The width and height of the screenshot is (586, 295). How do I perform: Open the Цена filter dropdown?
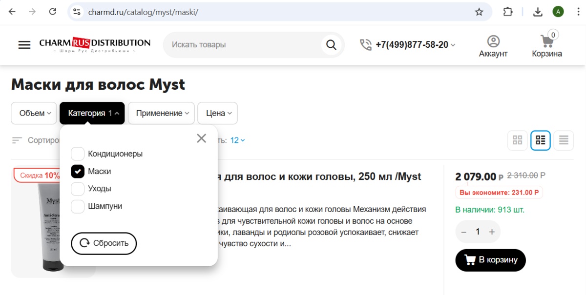(x=217, y=113)
